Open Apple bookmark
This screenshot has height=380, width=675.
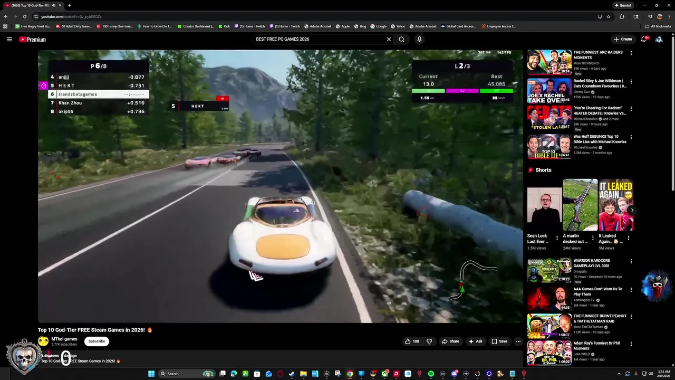click(x=343, y=26)
